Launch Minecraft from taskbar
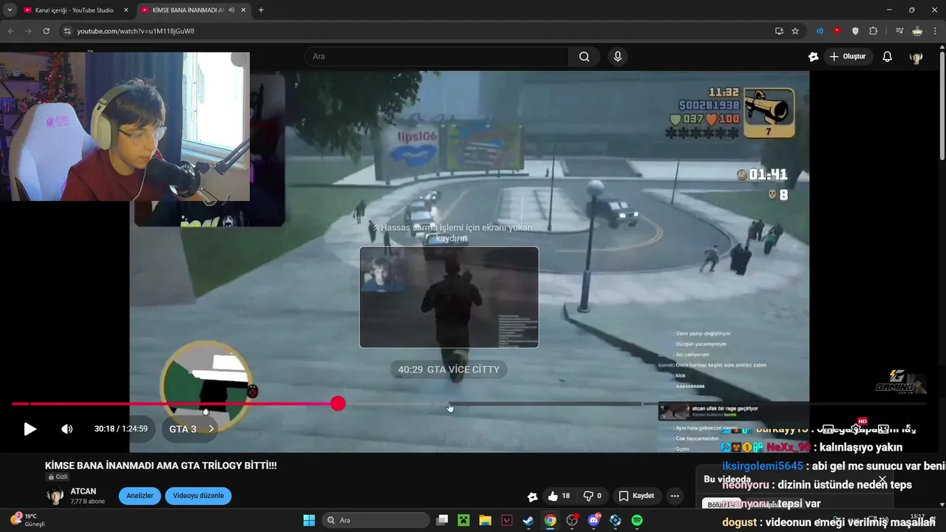Viewport: 946px width, 532px height. pos(463,520)
